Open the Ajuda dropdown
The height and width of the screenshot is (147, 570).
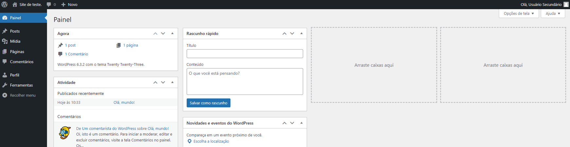click(553, 13)
